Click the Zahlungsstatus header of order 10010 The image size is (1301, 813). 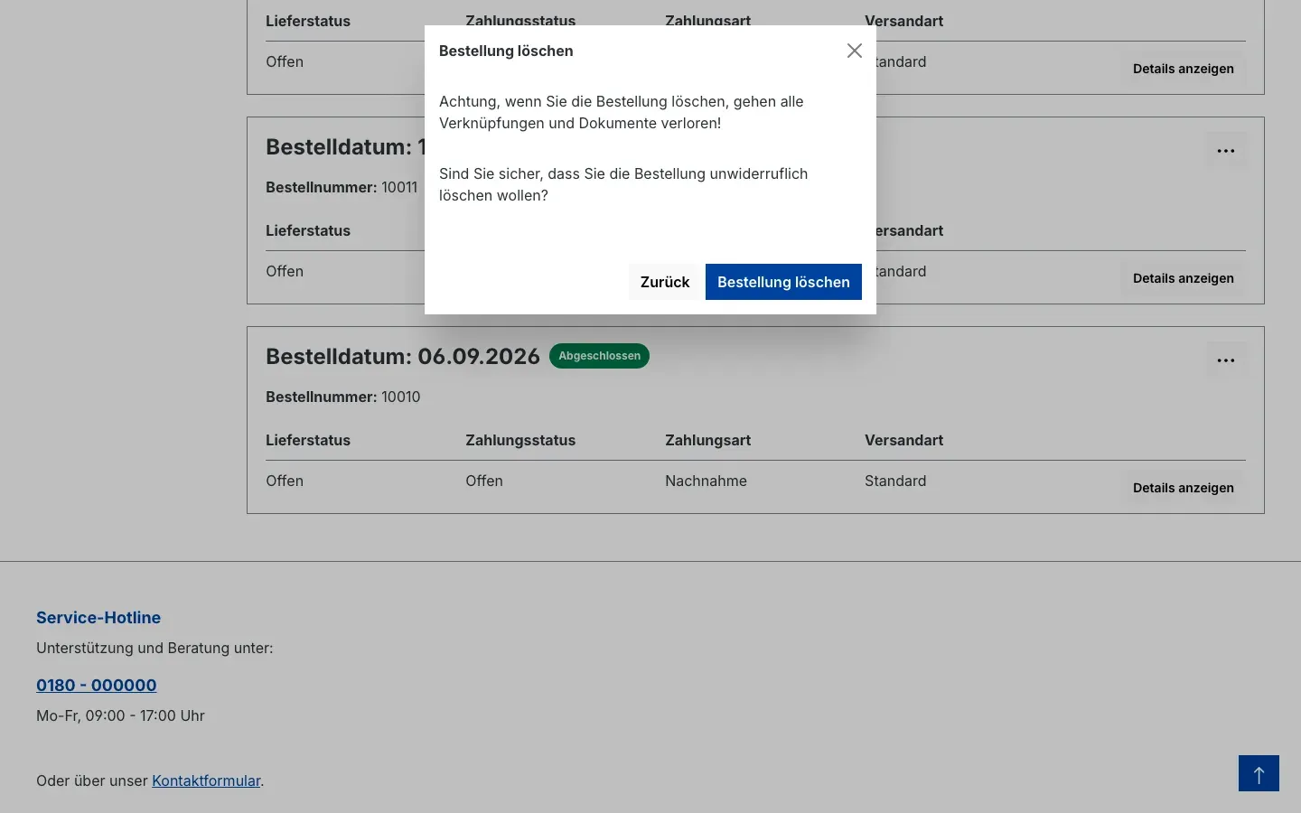pyautogui.click(x=520, y=440)
